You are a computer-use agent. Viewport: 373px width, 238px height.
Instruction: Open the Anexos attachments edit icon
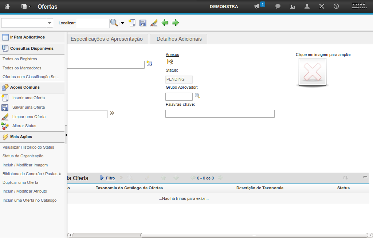(170, 62)
